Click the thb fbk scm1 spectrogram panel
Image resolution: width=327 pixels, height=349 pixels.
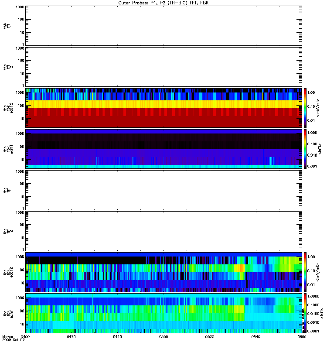click(x=163, y=148)
